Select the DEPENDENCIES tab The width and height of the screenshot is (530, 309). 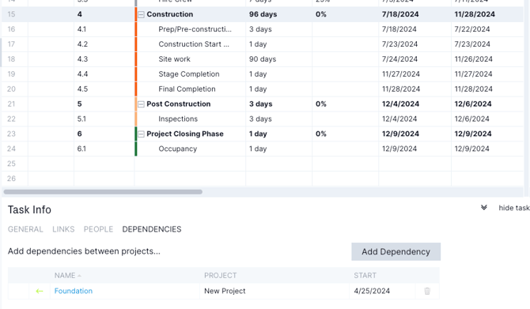click(x=152, y=229)
